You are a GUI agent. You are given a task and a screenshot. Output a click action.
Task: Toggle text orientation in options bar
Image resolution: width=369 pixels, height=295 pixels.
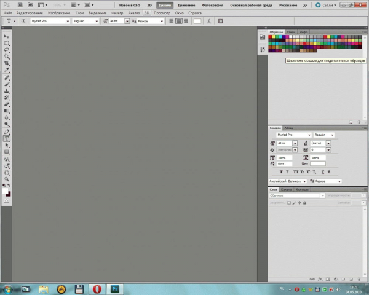[x=23, y=21]
